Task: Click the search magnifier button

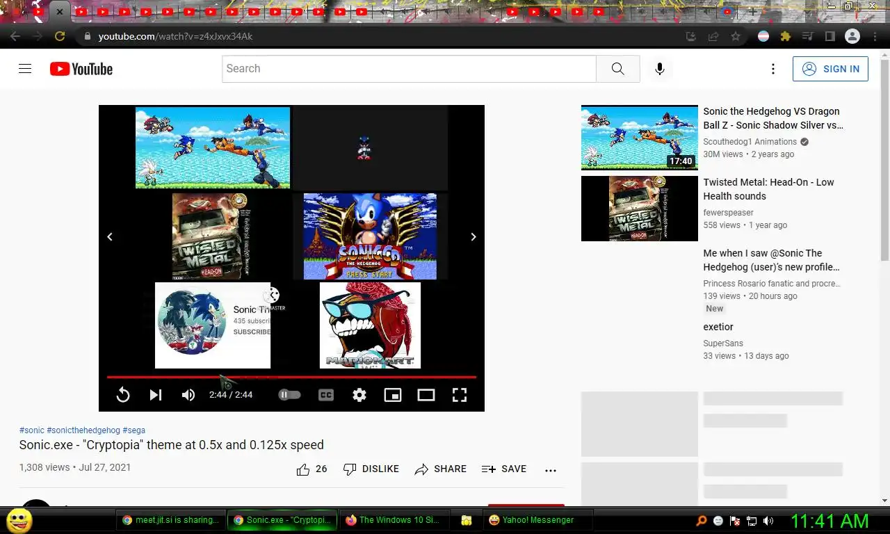Action: click(617, 69)
